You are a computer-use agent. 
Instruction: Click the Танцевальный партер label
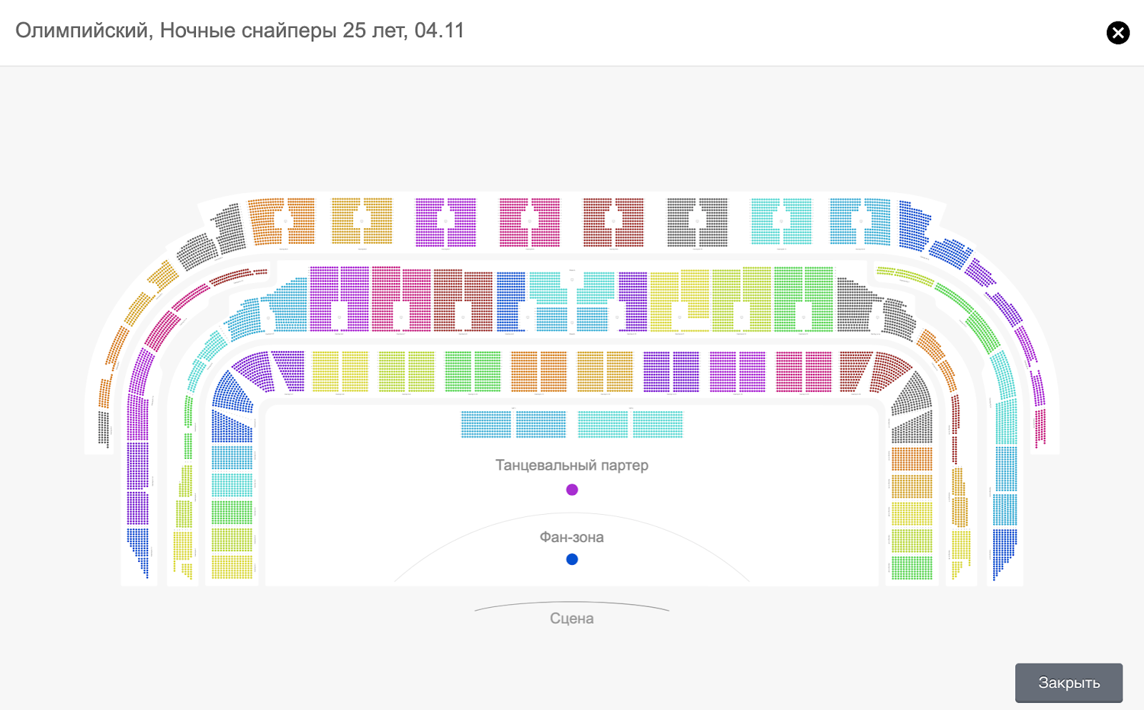572,465
